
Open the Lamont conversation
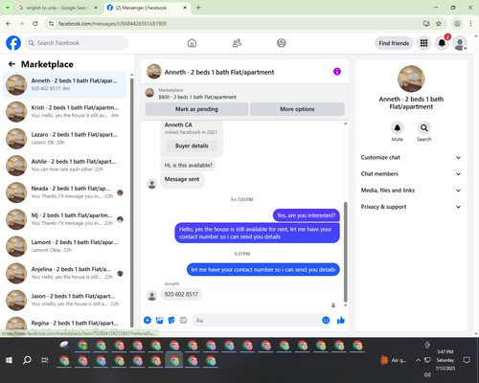point(64,246)
